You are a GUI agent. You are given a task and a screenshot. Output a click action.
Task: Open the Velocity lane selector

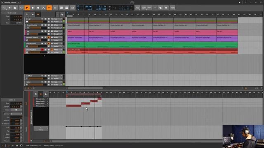pos(41,129)
